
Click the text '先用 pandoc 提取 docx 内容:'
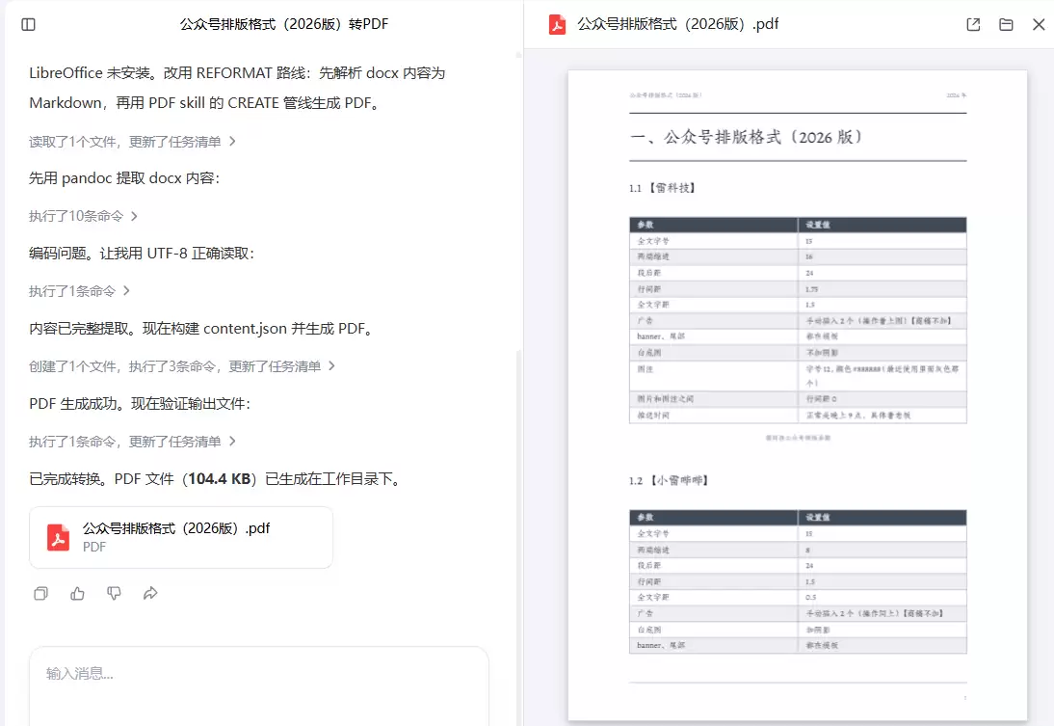(124, 178)
